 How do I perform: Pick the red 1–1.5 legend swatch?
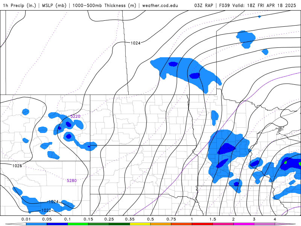click(x=202, y=224)
